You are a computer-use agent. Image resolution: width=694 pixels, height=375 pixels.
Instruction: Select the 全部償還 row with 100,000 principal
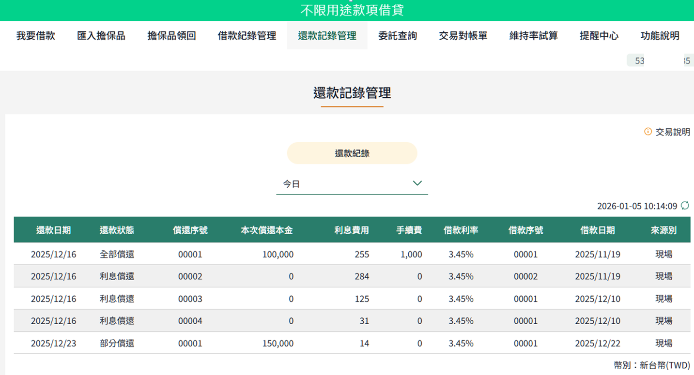(x=352, y=254)
